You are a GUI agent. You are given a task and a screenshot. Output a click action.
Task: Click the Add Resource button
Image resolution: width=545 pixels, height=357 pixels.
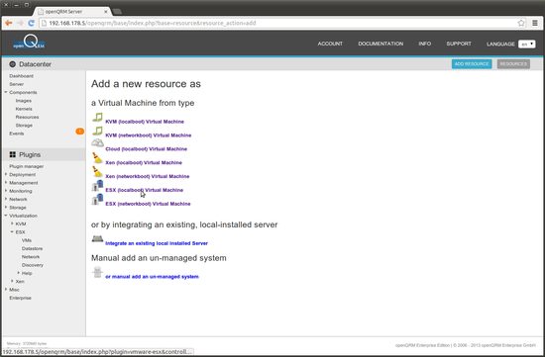click(x=472, y=64)
